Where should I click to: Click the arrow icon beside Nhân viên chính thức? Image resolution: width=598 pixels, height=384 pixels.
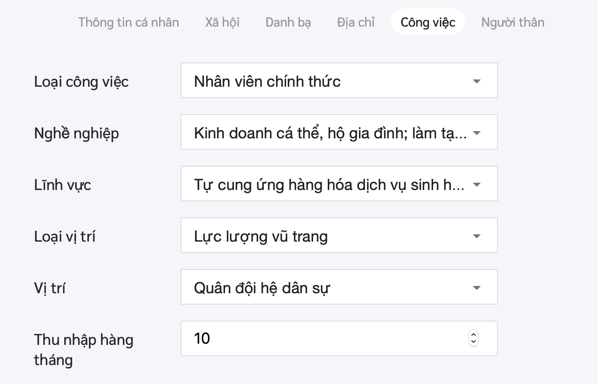477,81
